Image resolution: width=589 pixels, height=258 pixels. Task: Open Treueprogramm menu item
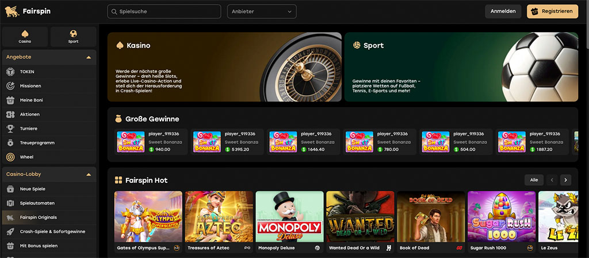click(x=49, y=143)
